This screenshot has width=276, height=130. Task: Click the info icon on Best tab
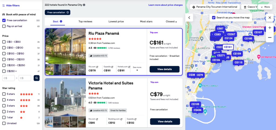tap(61, 21)
